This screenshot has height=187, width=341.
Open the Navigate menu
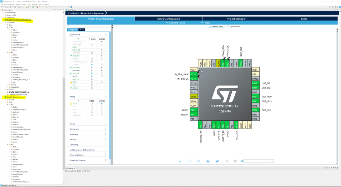(x=11, y=4)
